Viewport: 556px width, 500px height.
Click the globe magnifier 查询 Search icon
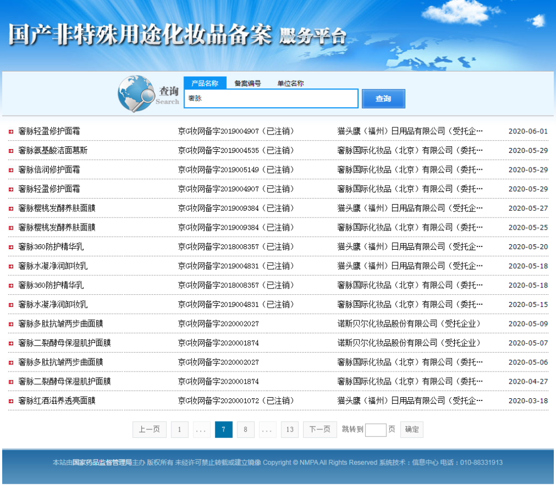[x=148, y=94]
